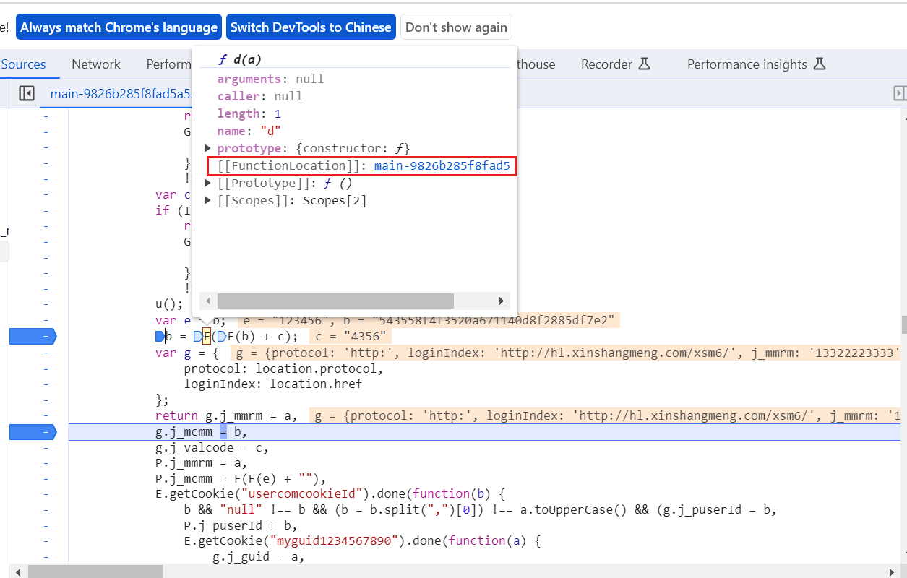Viewport: 907px width, 578px height.
Task: Click the Performance insights flask icon
Action: tap(820, 64)
